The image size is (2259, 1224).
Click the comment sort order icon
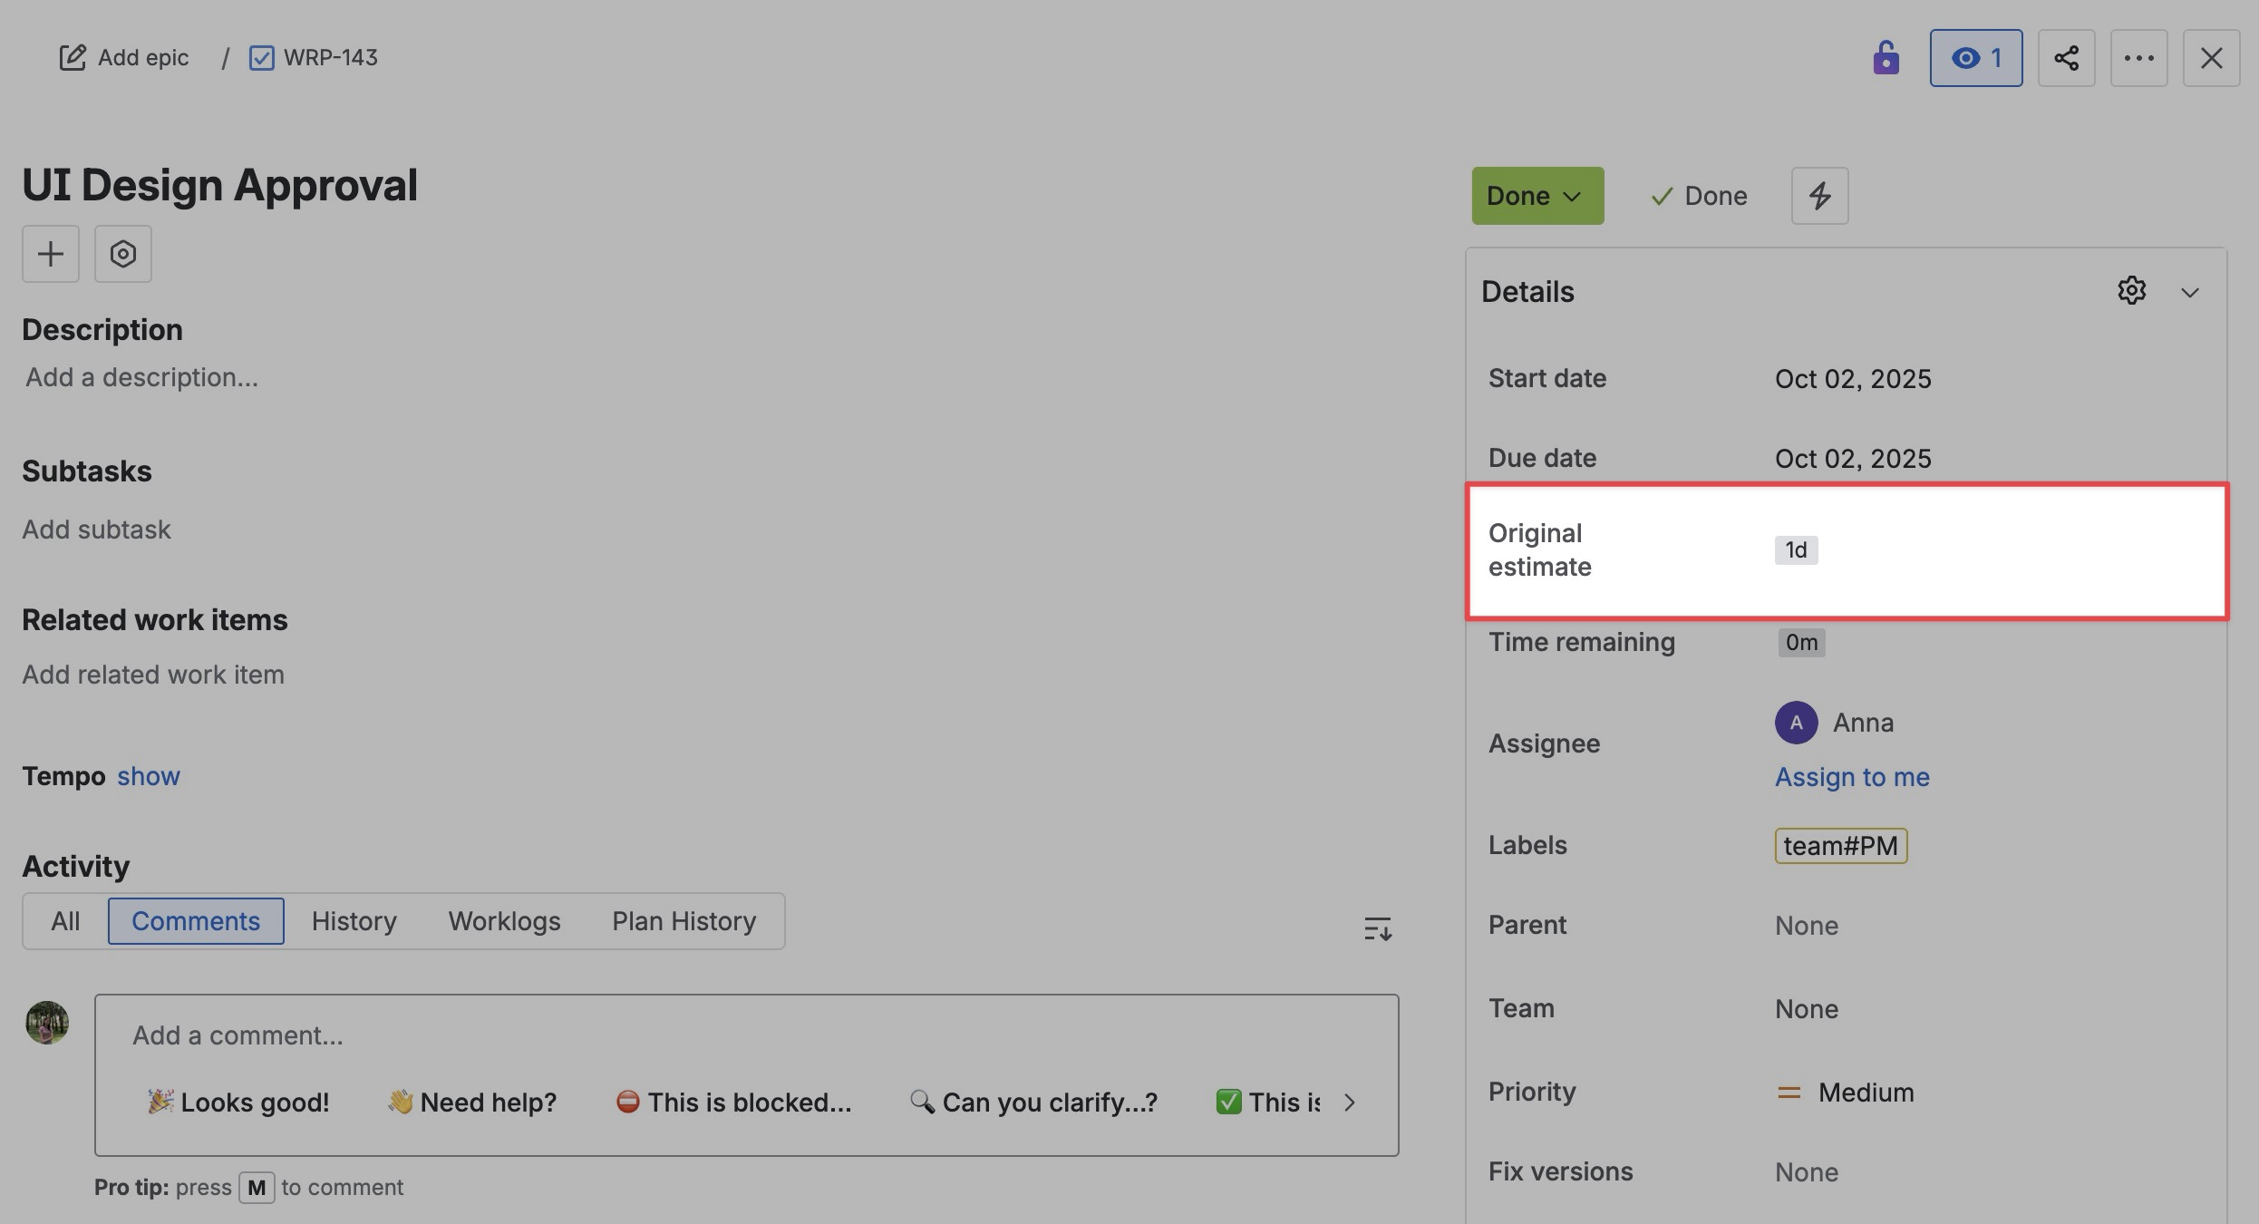pos(1377,928)
